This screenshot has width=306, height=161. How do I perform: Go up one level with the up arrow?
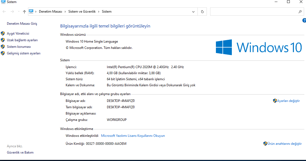pyautogui.click(x=24, y=12)
